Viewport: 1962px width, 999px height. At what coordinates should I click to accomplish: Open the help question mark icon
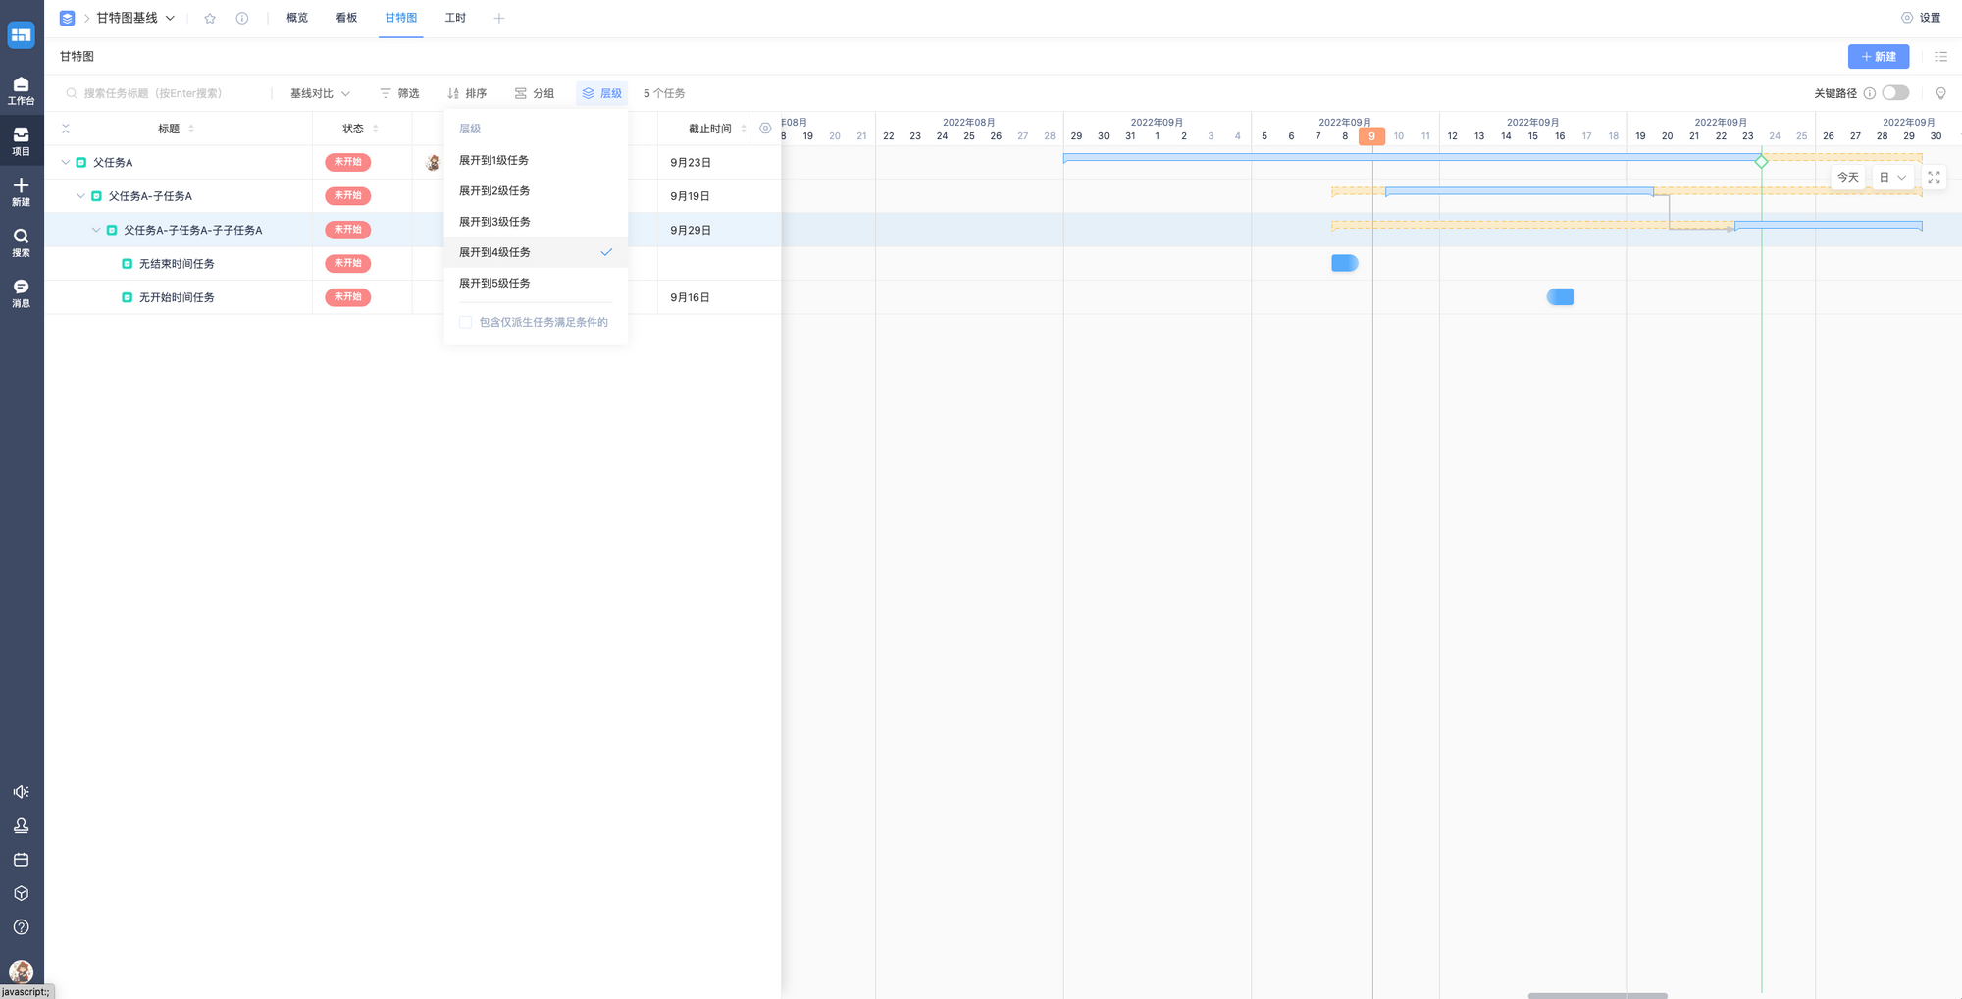pos(21,927)
